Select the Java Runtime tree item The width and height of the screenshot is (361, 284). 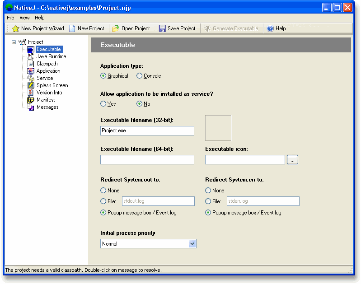pyautogui.click(x=51, y=56)
